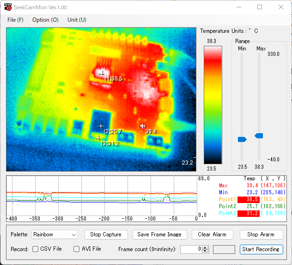Click crosshair marker for point 2 at 25.7
Viewport: 292px width, 265px height.
[101, 126]
